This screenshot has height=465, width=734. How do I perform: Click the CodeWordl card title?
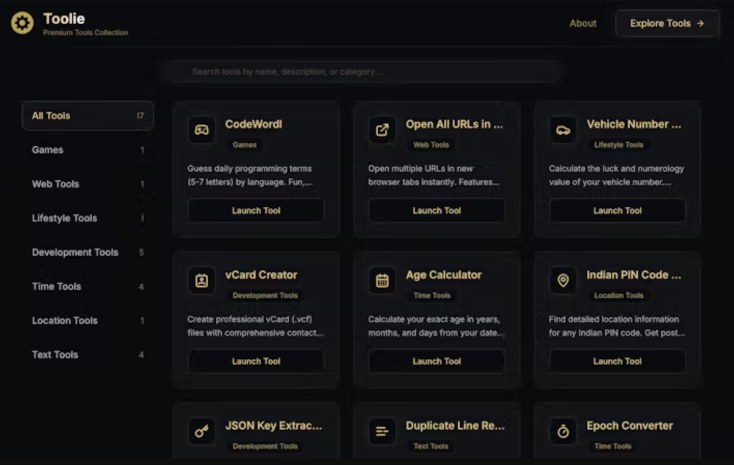coord(253,124)
